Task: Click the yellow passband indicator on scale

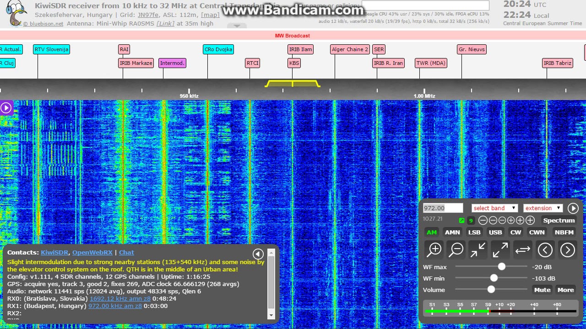Action: coord(293,84)
